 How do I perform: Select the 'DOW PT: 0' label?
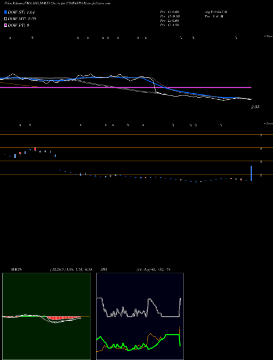coord(19,25)
